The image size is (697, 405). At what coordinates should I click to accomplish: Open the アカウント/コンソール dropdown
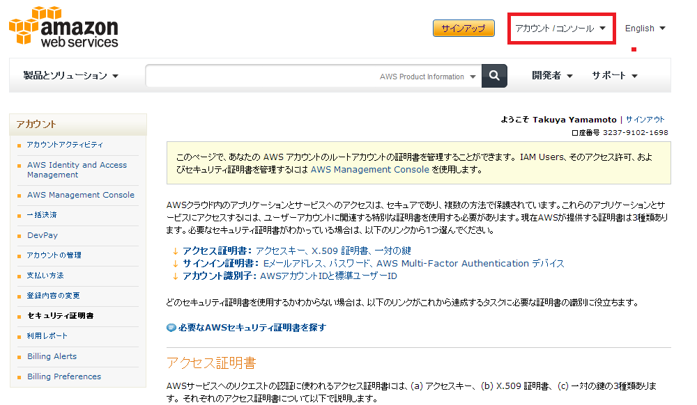pos(561,29)
